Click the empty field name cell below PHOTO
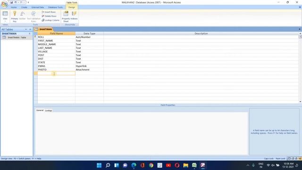Image resolution: width=302 pixels, height=170 pixels. pyautogui.click(x=57, y=73)
